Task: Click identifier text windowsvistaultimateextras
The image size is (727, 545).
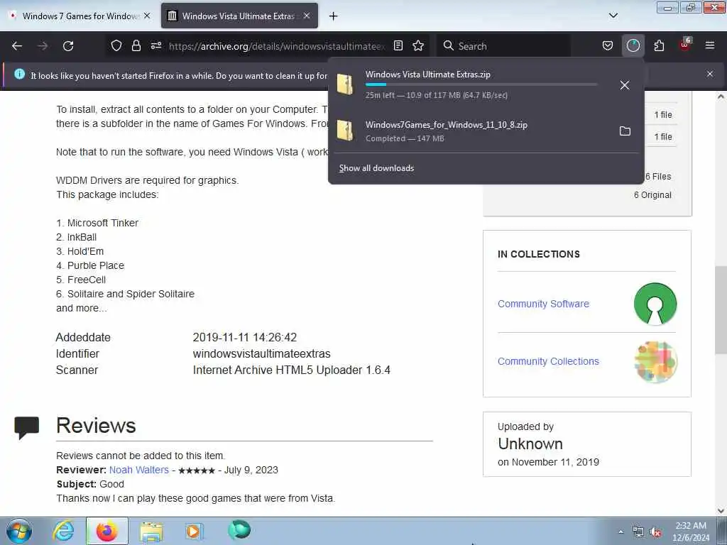Action: click(261, 354)
